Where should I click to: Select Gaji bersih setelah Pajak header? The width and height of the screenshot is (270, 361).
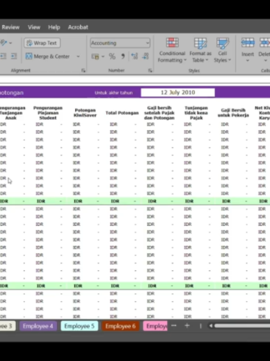click(159, 113)
